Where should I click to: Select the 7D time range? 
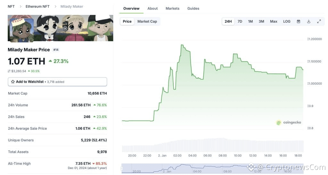pos(240,21)
